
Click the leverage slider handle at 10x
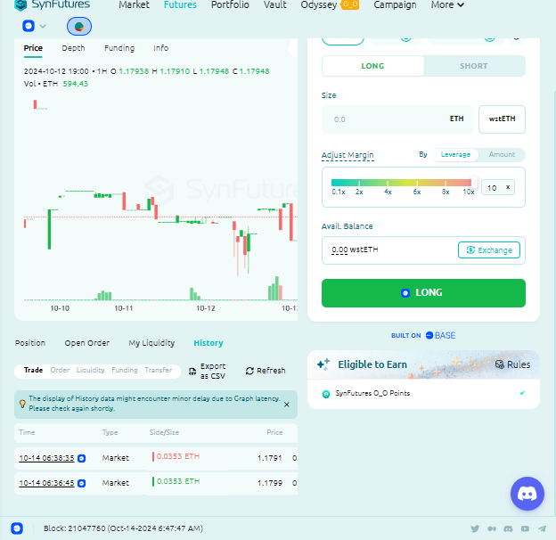(473, 183)
